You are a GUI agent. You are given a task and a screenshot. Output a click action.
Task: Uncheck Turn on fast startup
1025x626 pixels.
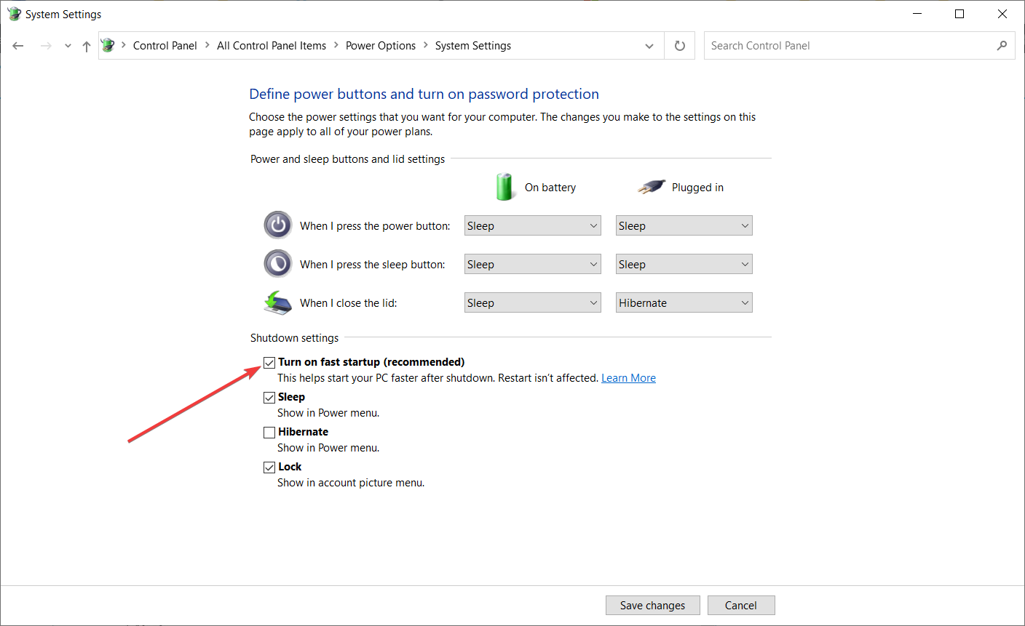(x=269, y=362)
